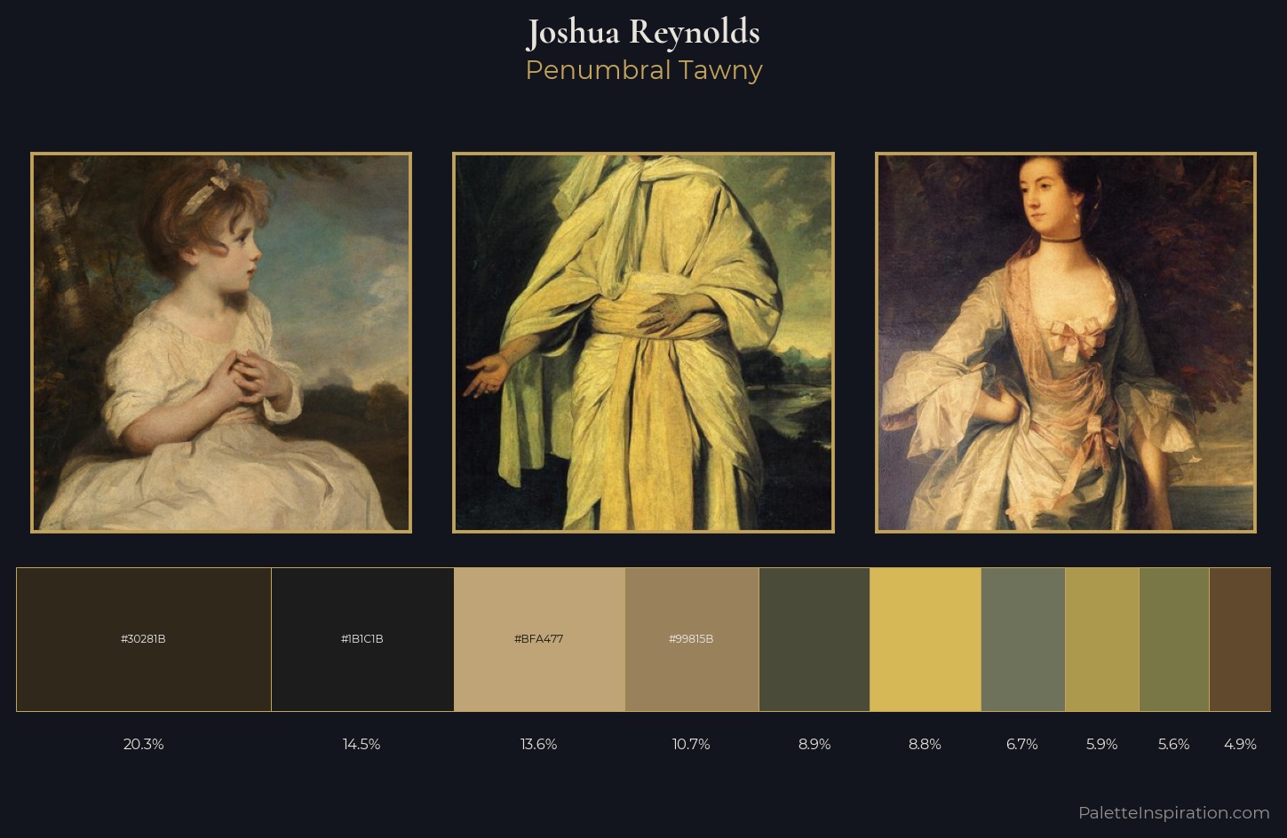
Task: Select the brown swatch above 4.9%
Action: (x=1240, y=639)
